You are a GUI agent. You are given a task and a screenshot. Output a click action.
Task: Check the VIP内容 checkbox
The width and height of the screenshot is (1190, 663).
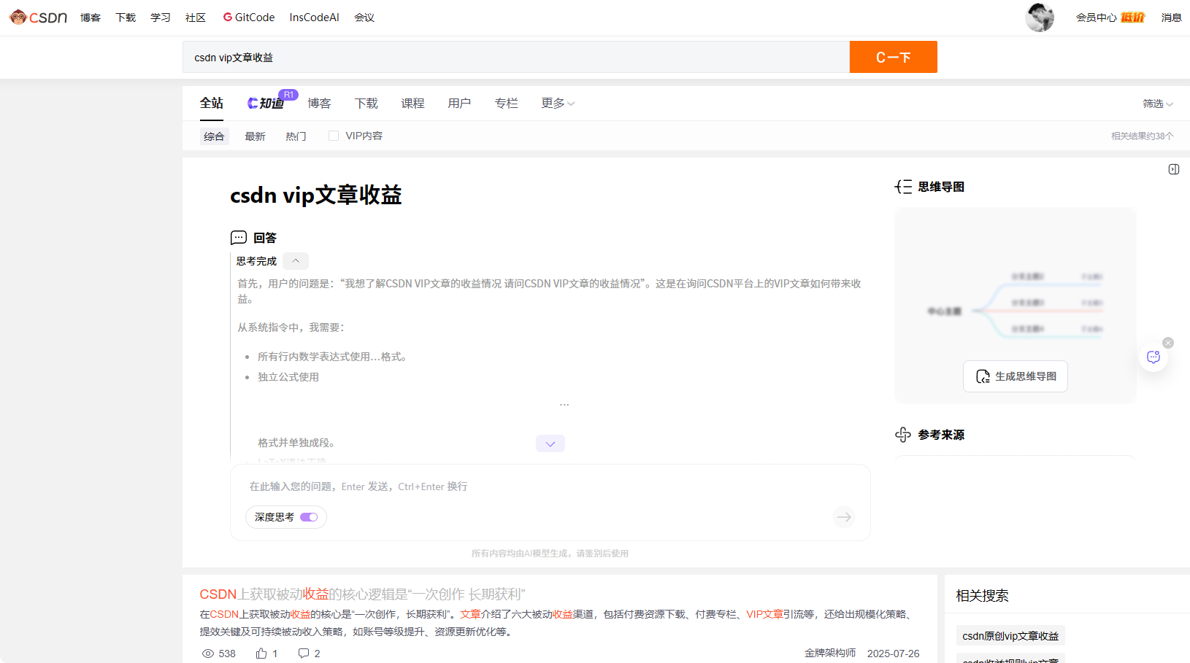coord(333,135)
